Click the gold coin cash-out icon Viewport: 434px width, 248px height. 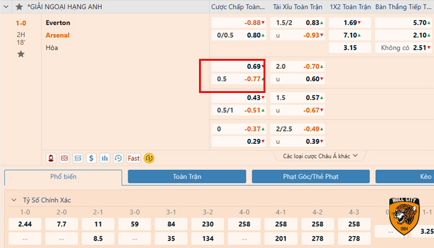point(149,158)
